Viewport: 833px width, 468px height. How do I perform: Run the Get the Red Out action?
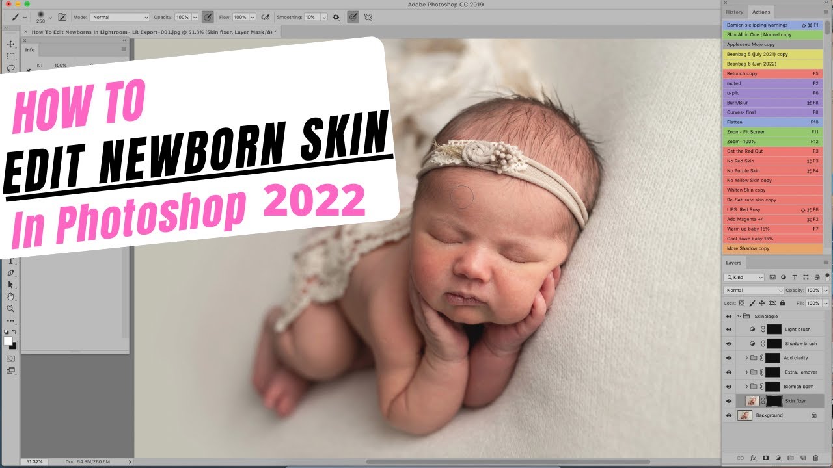773,151
